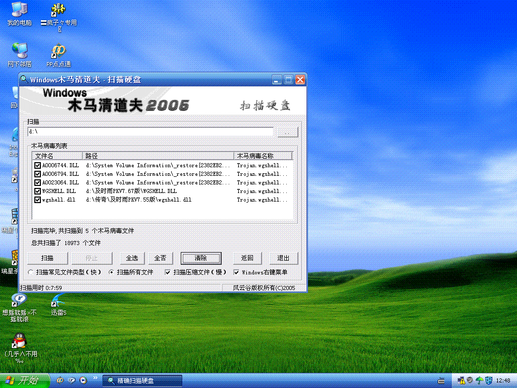Click the 12:48 taskbar clock
This screenshot has width=517, height=388.
[x=503, y=380]
